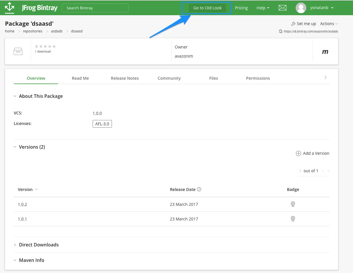
Task: Collapse the Maven Info section
Action: pos(15,260)
